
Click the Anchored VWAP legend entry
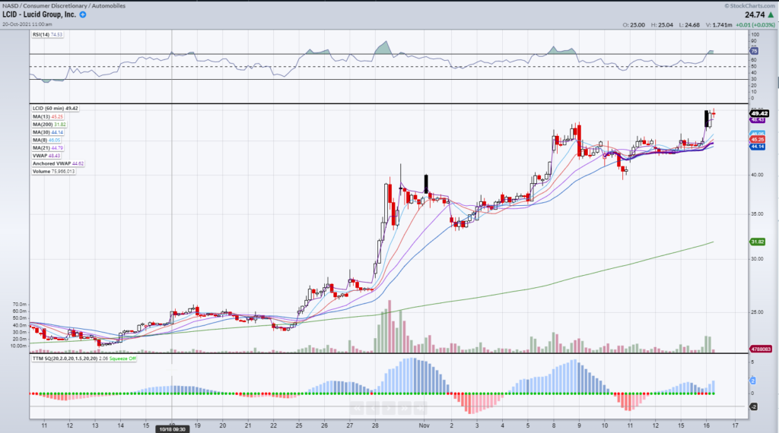(58, 163)
